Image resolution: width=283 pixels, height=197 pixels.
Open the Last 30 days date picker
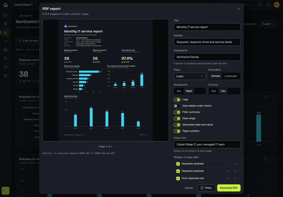(29, 41)
